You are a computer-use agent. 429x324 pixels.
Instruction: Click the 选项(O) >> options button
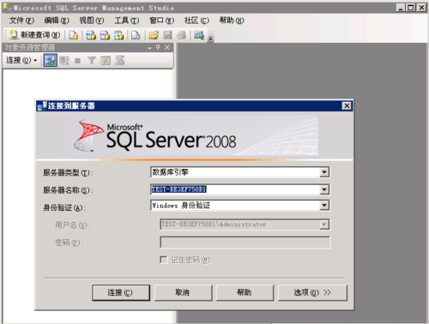tap(312, 292)
